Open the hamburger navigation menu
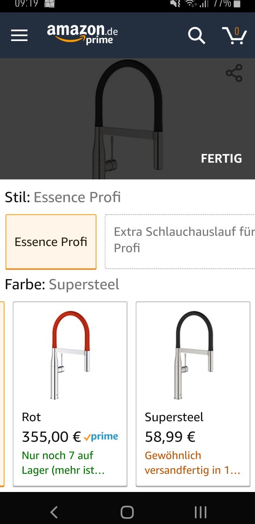 19,35
